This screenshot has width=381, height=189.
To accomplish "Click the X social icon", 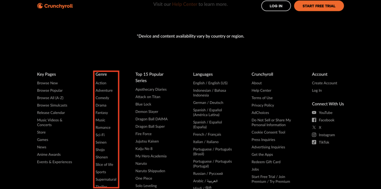I will click(314, 128).
